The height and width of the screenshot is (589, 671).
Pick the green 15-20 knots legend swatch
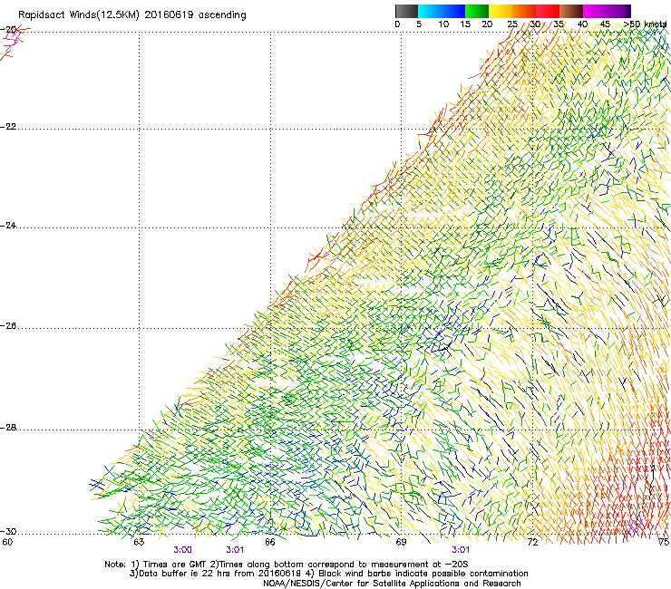(x=477, y=11)
